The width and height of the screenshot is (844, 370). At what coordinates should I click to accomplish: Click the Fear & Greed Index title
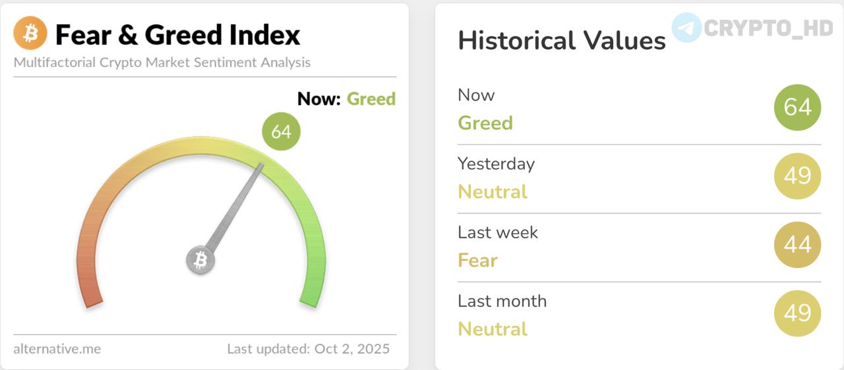pyautogui.click(x=177, y=35)
